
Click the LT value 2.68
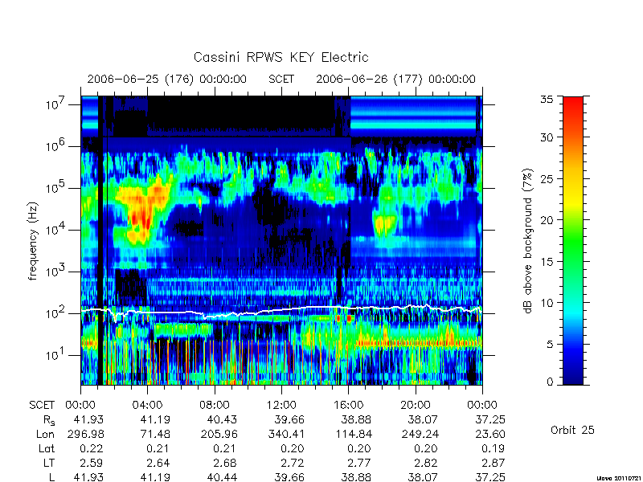coord(225,463)
